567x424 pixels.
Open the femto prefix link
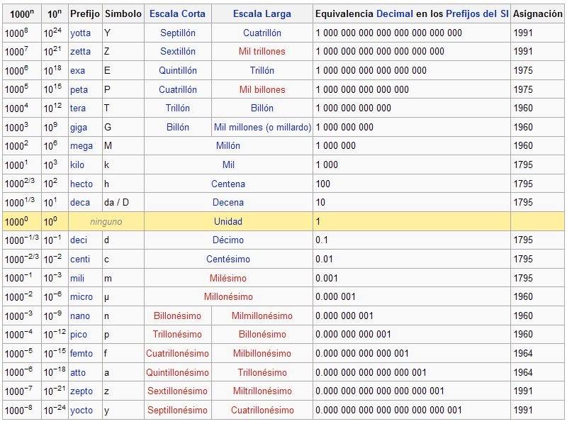tap(82, 354)
